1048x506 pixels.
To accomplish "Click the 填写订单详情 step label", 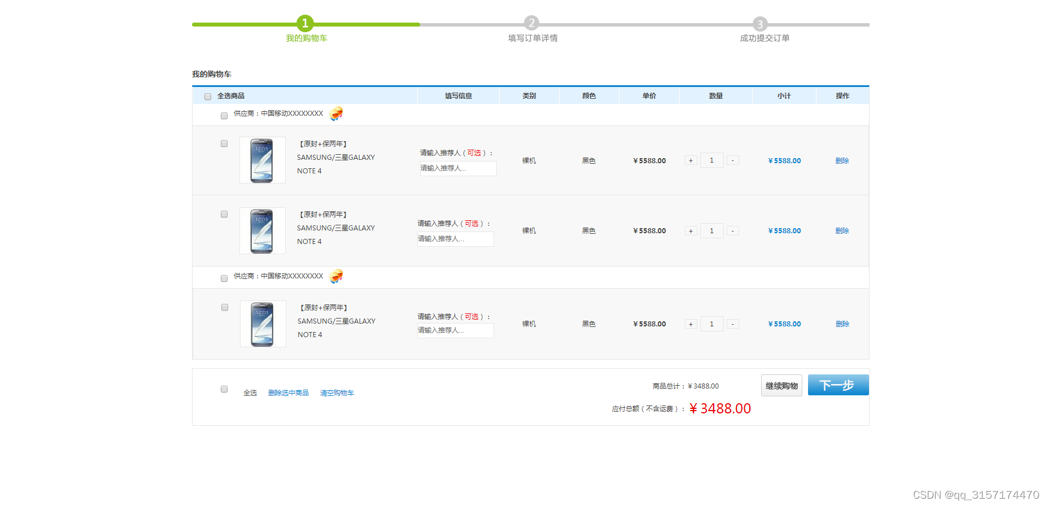I will 532,38.
